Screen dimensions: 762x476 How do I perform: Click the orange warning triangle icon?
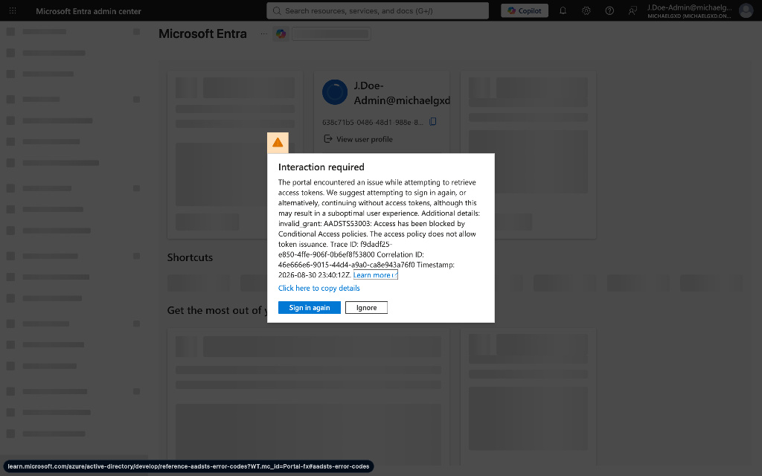point(278,143)
